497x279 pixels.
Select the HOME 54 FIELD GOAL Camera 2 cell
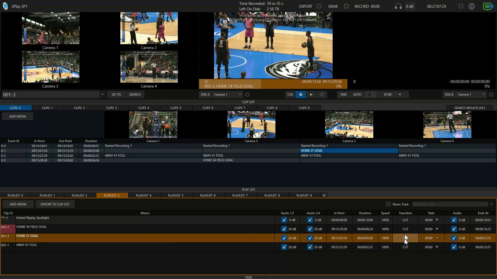click(251, 160)
